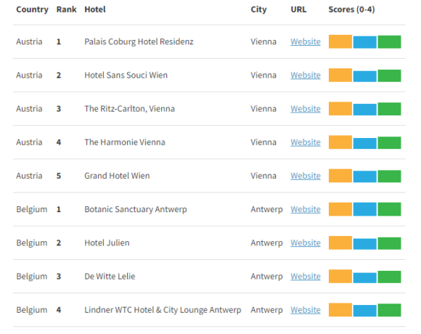Click the orange score bar for The Harmonie Vienna
This screenshot has width=421, height=334.
point(340,142)
